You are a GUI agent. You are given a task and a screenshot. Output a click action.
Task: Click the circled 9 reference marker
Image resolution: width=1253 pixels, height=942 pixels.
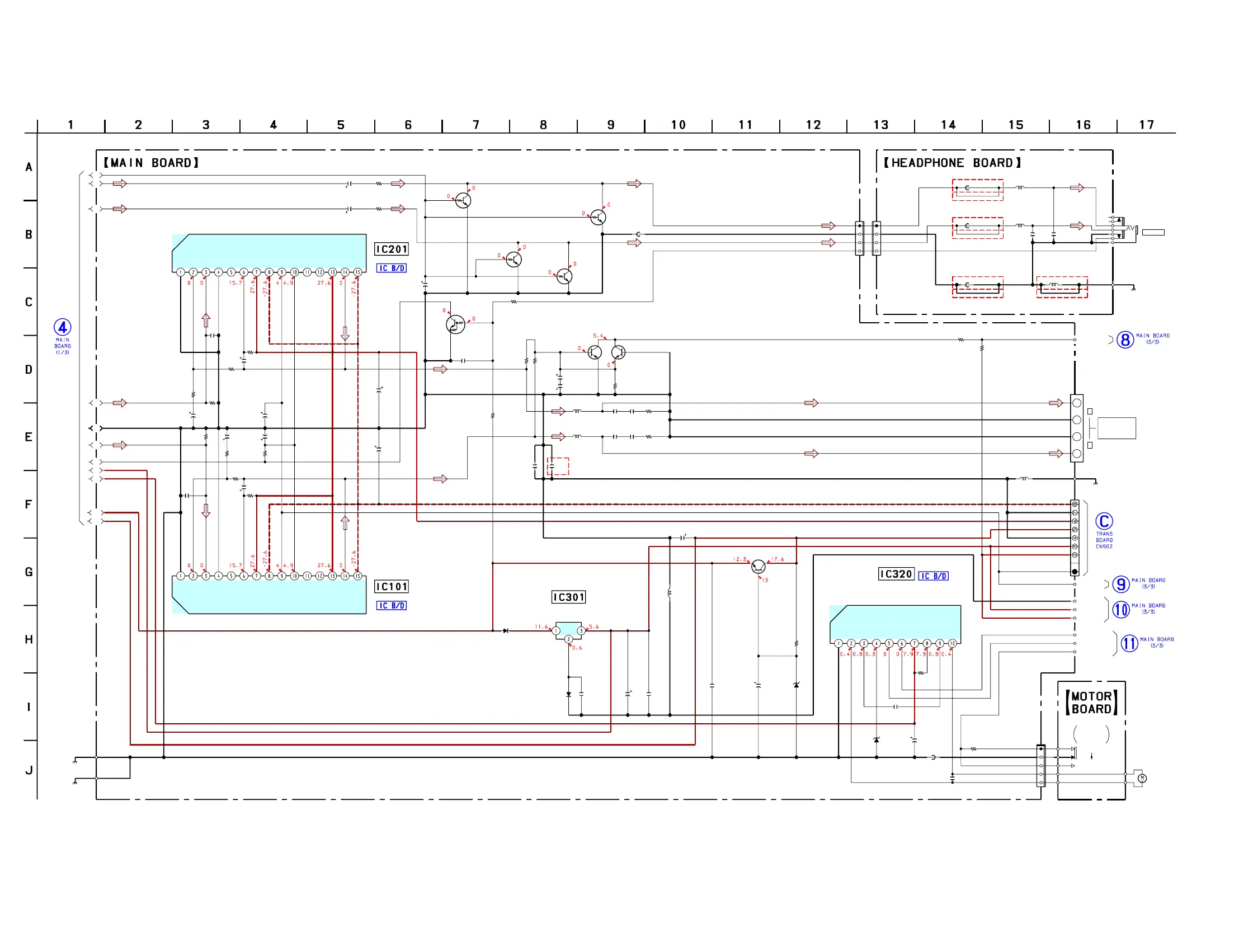pos(1120,584)
